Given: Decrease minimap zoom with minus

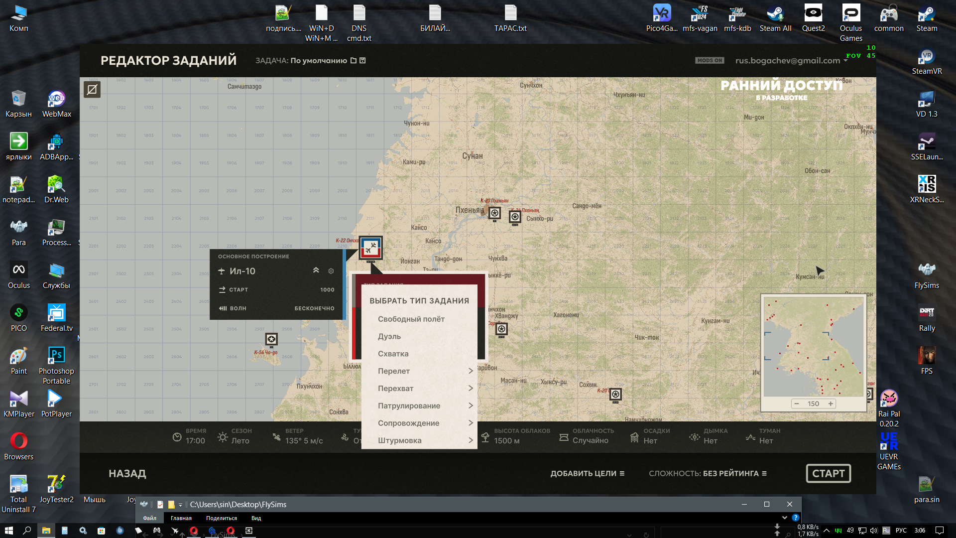Looking at the screenshot, I should pos(797,403).
